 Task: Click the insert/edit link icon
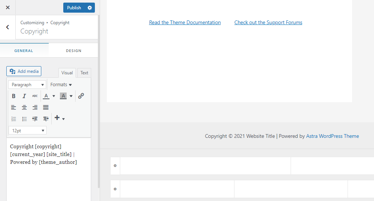81,96
